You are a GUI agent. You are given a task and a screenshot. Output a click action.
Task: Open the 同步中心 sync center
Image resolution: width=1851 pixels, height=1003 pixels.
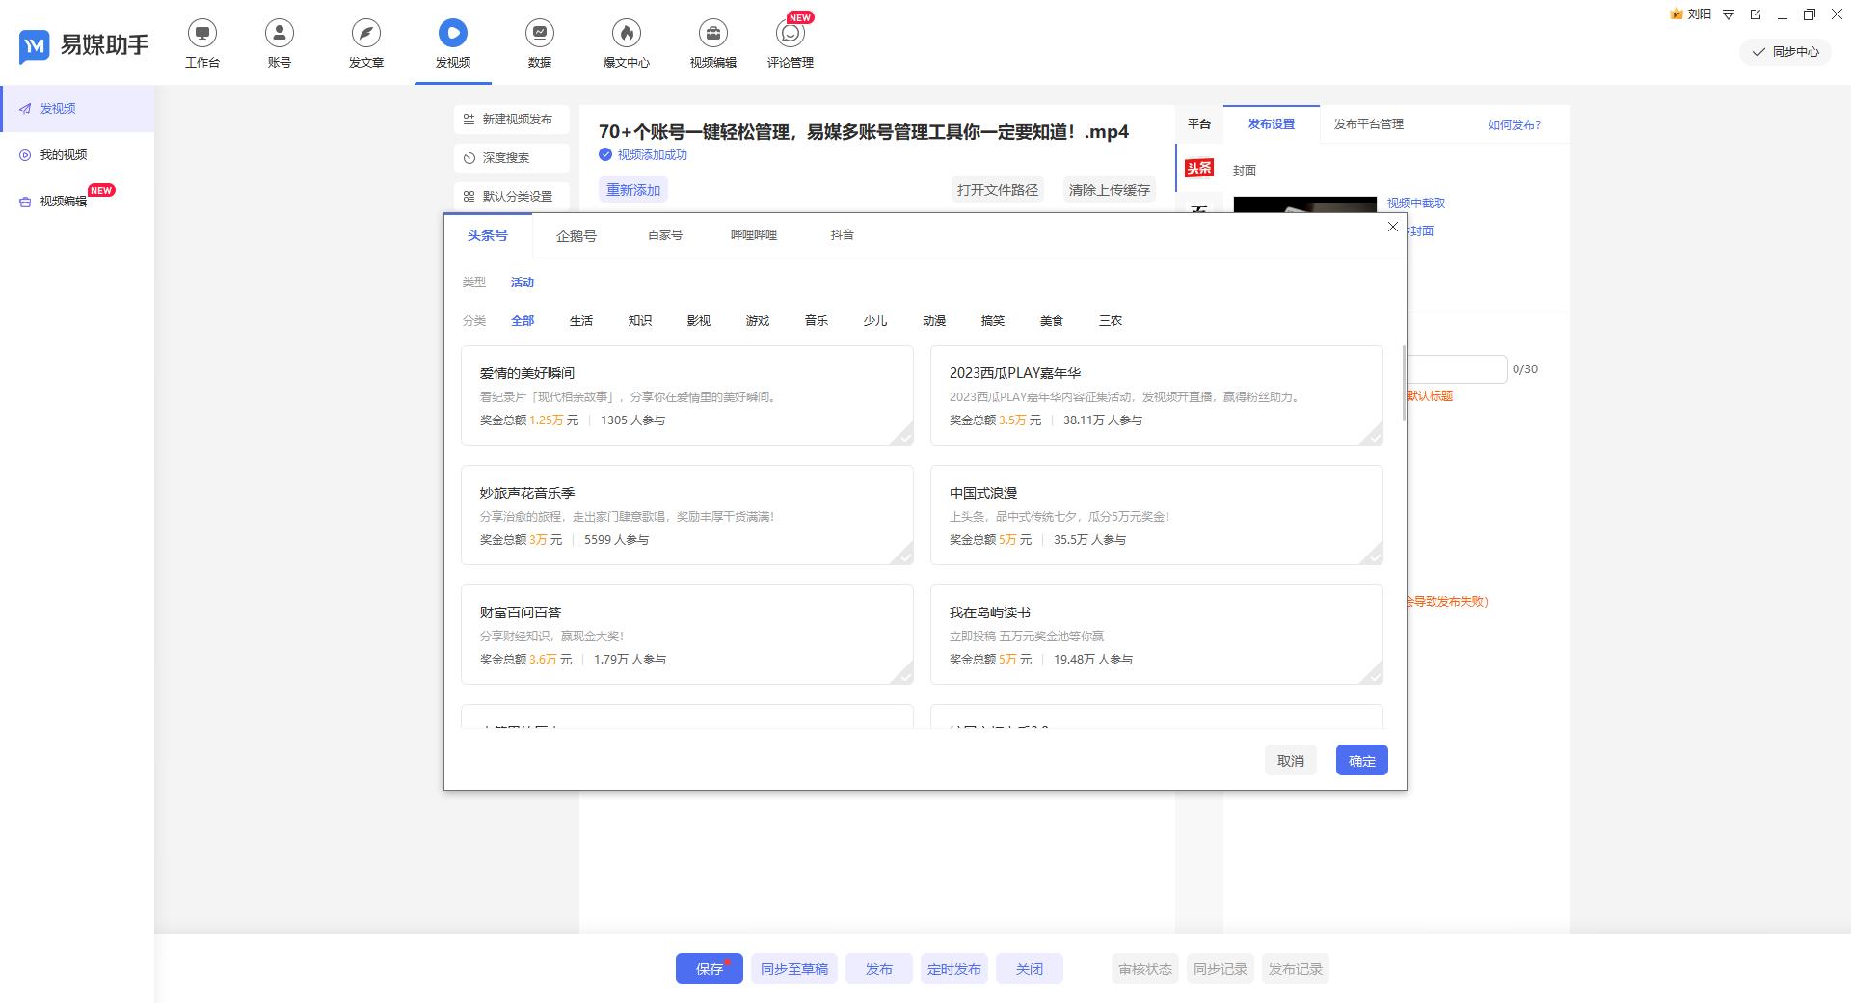pyautogui.click(x=1784, y=52)
